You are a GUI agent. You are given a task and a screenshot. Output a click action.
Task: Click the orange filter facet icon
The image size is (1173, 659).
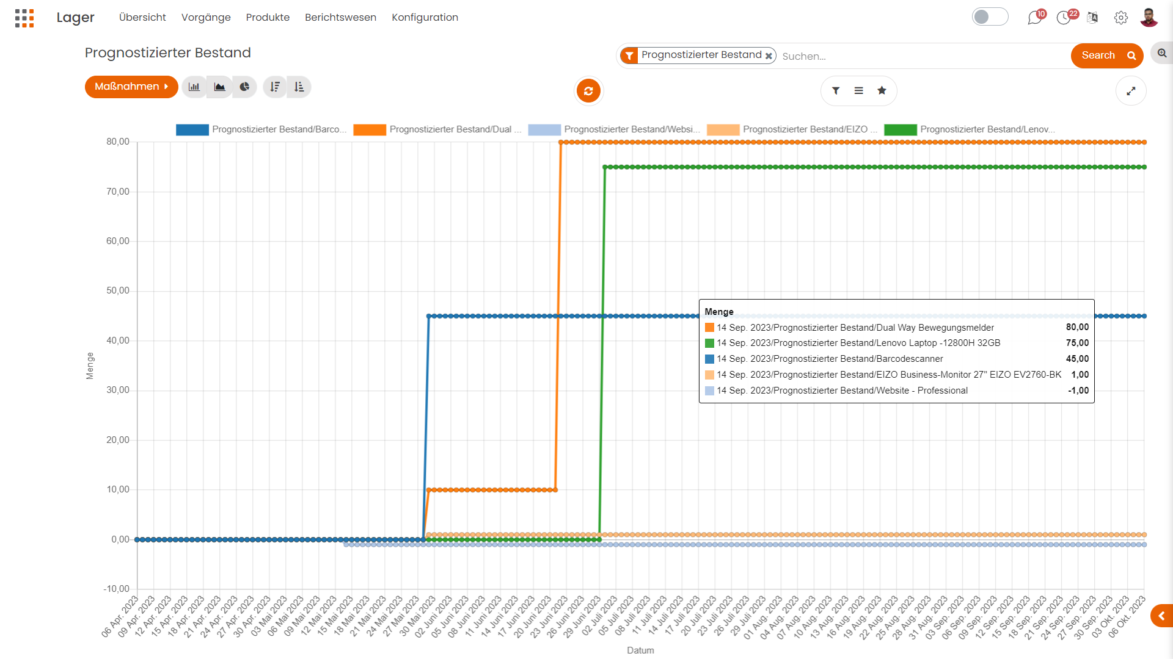tap(629, 56)
